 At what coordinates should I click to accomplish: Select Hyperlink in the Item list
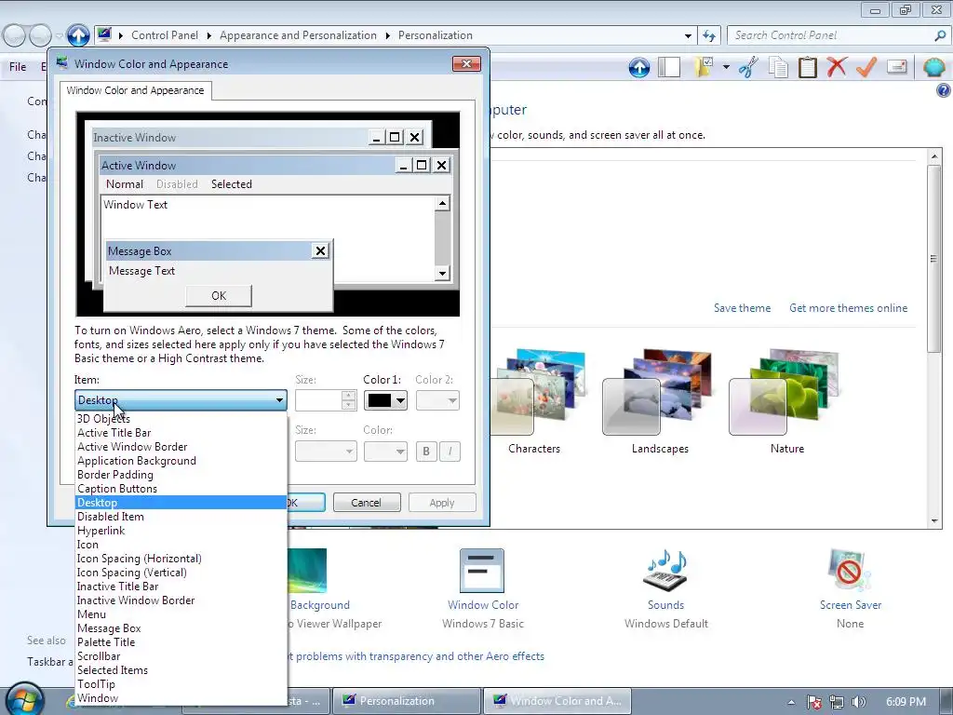pos(181,530)
